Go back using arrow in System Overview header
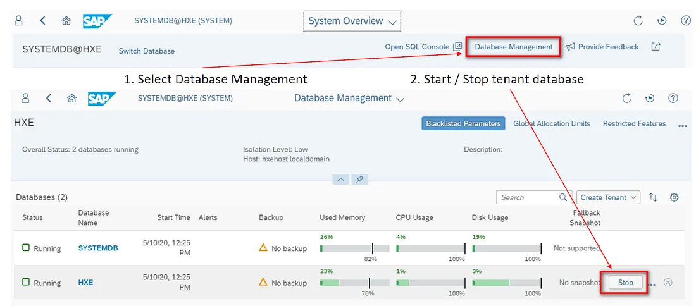The height and width of the screenshot is (306, 696). [x=42, y=20]
